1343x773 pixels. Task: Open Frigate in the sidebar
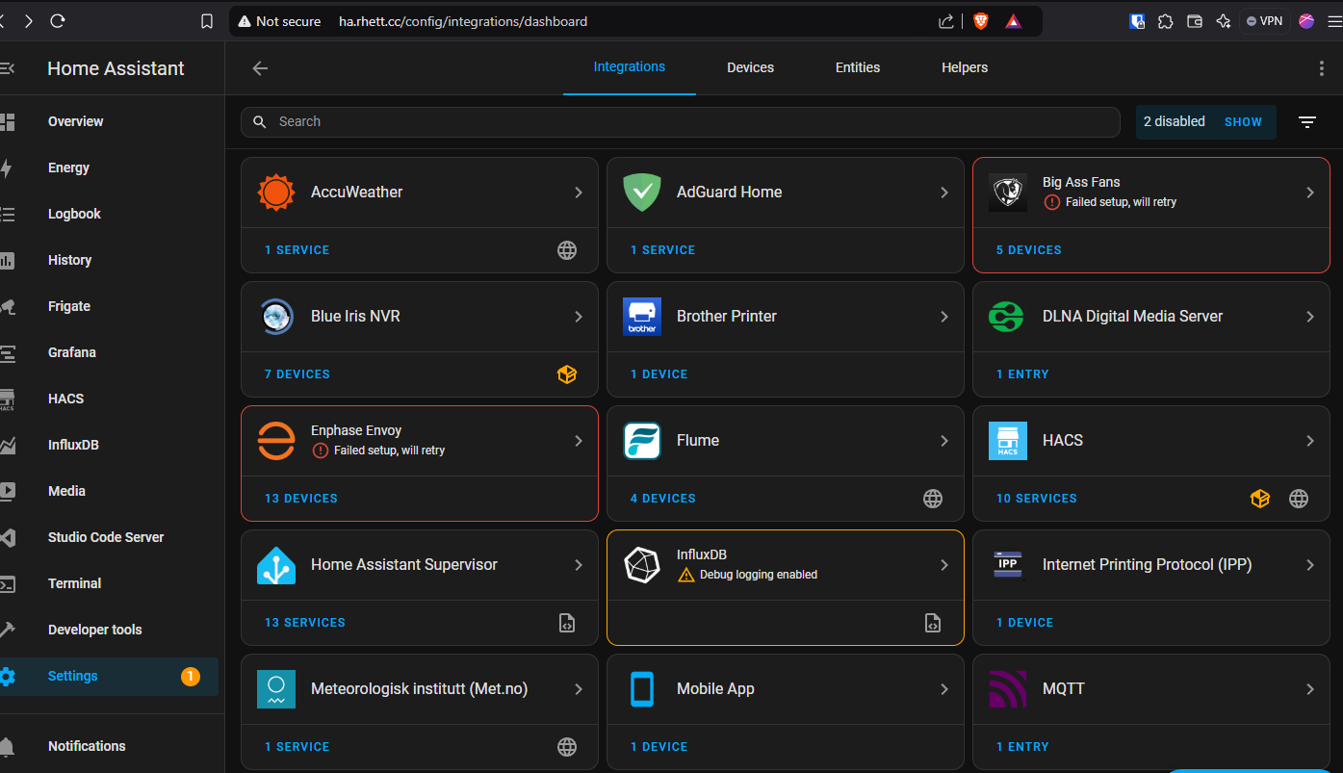110,307
